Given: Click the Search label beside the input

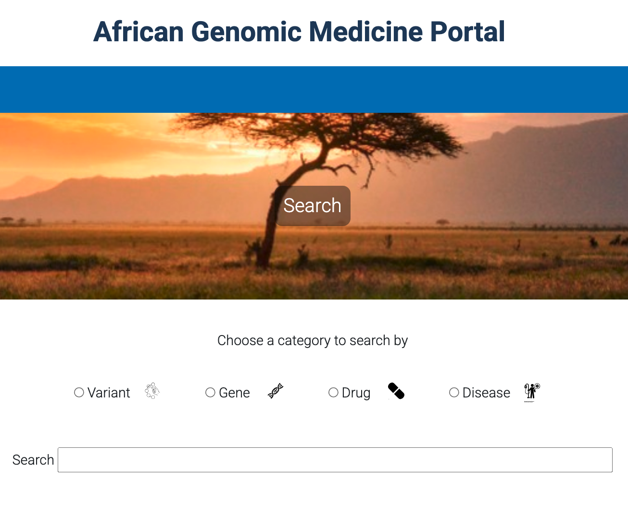Looking at the screenshot, I should tap(33, 460).
